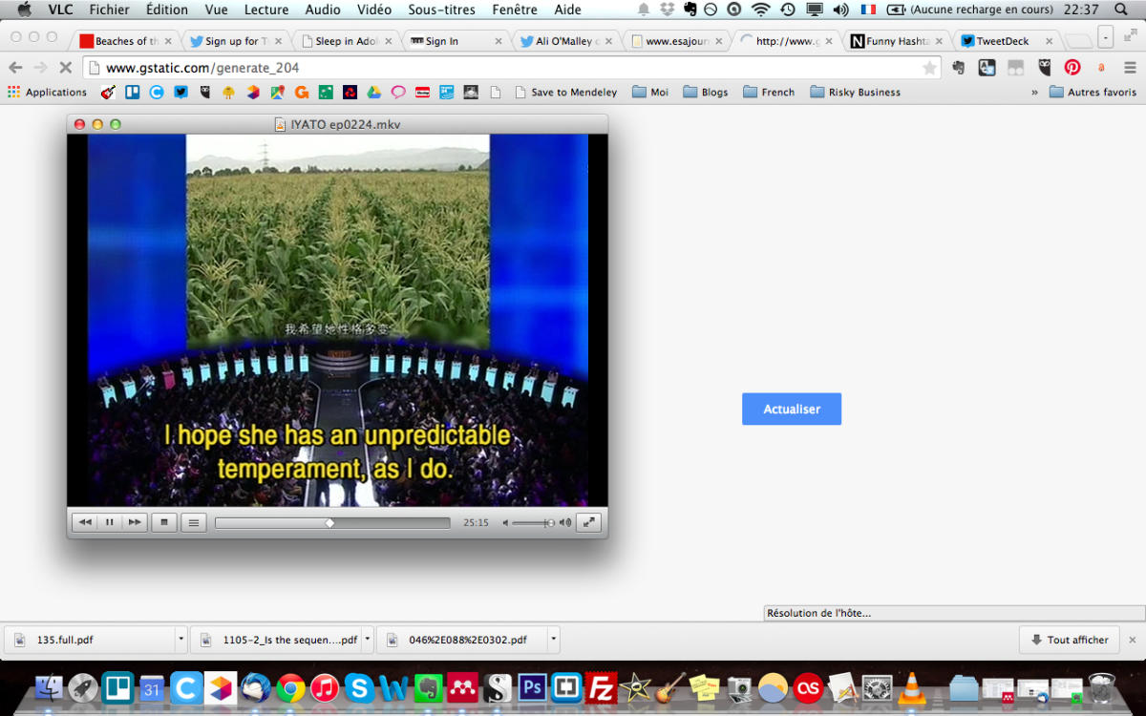
Task: Expand options for 135.full.pdf download
Action: 180,640
